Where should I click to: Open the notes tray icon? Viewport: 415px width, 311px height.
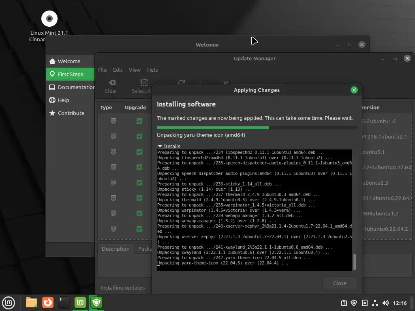click(x=364, y=303)
